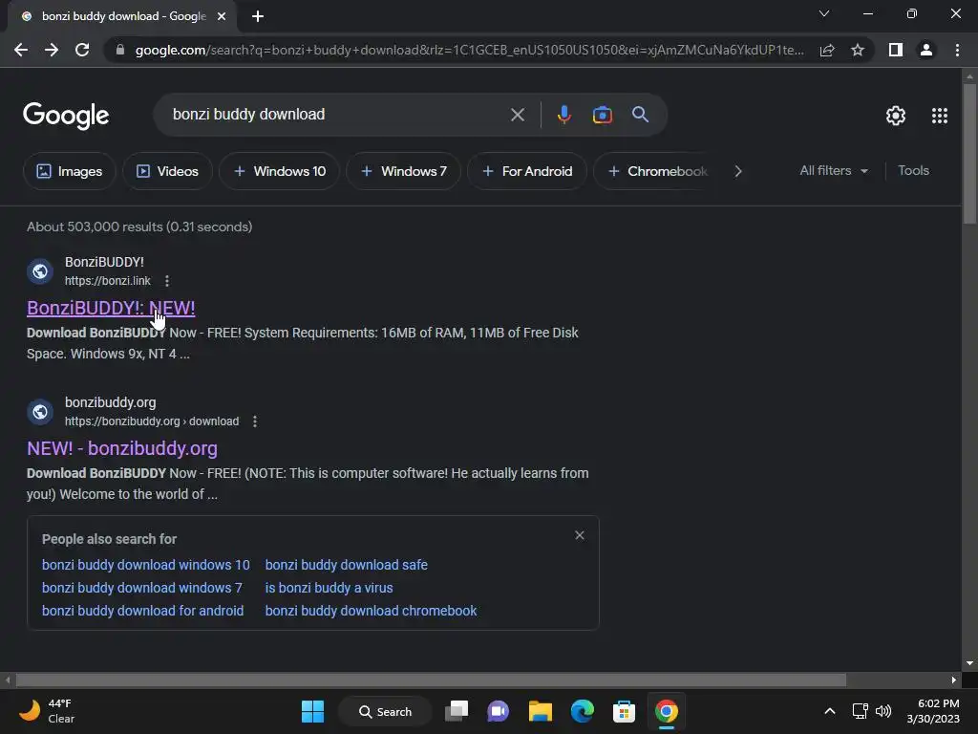Screen dimensions: 978x734
Task: Add Windows 10 filter chip
Action: tap(279, 171)
